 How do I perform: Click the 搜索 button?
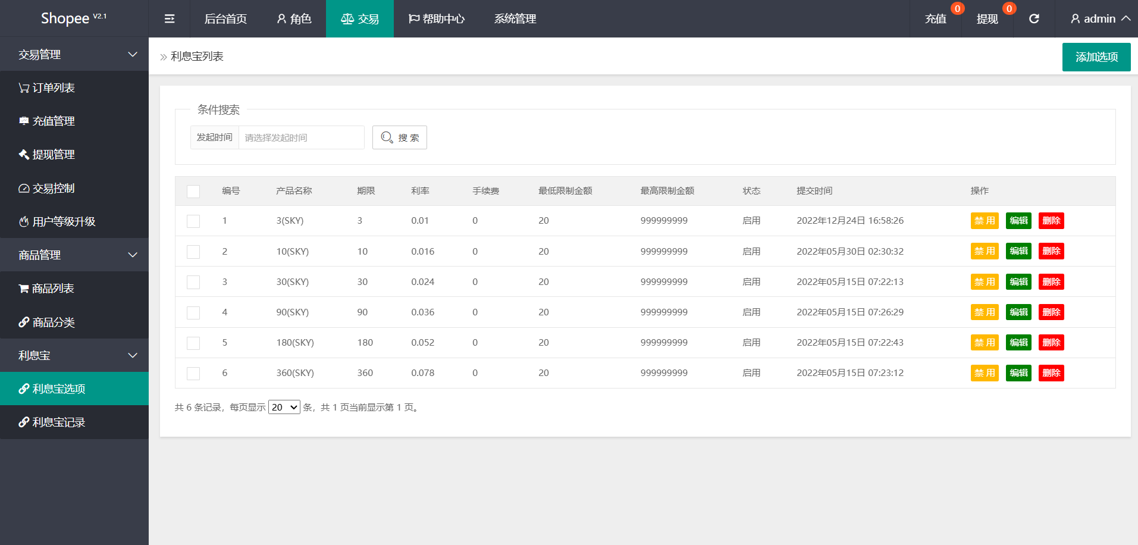(x=400, y=137)
